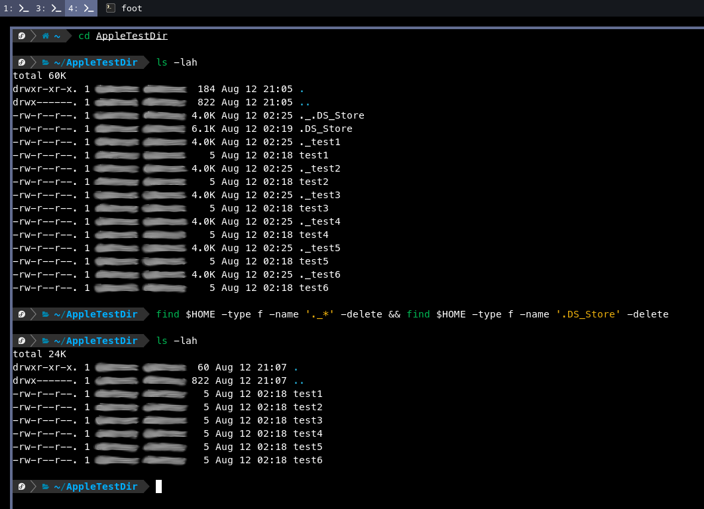
Task: Click the '184' directory size value
Action: (x=206, y=89)
